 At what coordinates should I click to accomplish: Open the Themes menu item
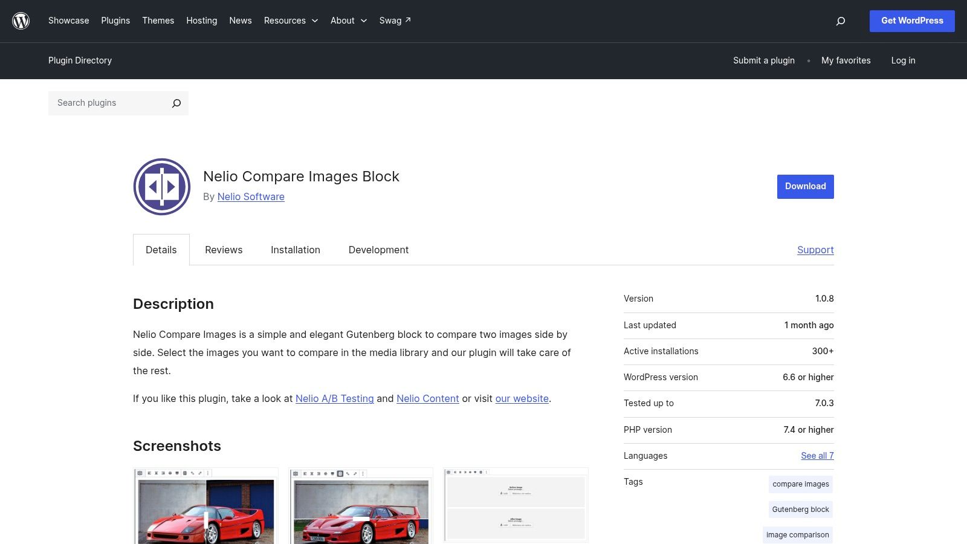pos(158,21)
